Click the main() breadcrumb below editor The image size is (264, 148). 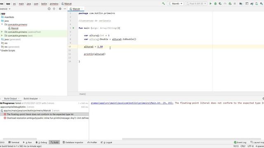pyautogui.click(x=82, y=94)
